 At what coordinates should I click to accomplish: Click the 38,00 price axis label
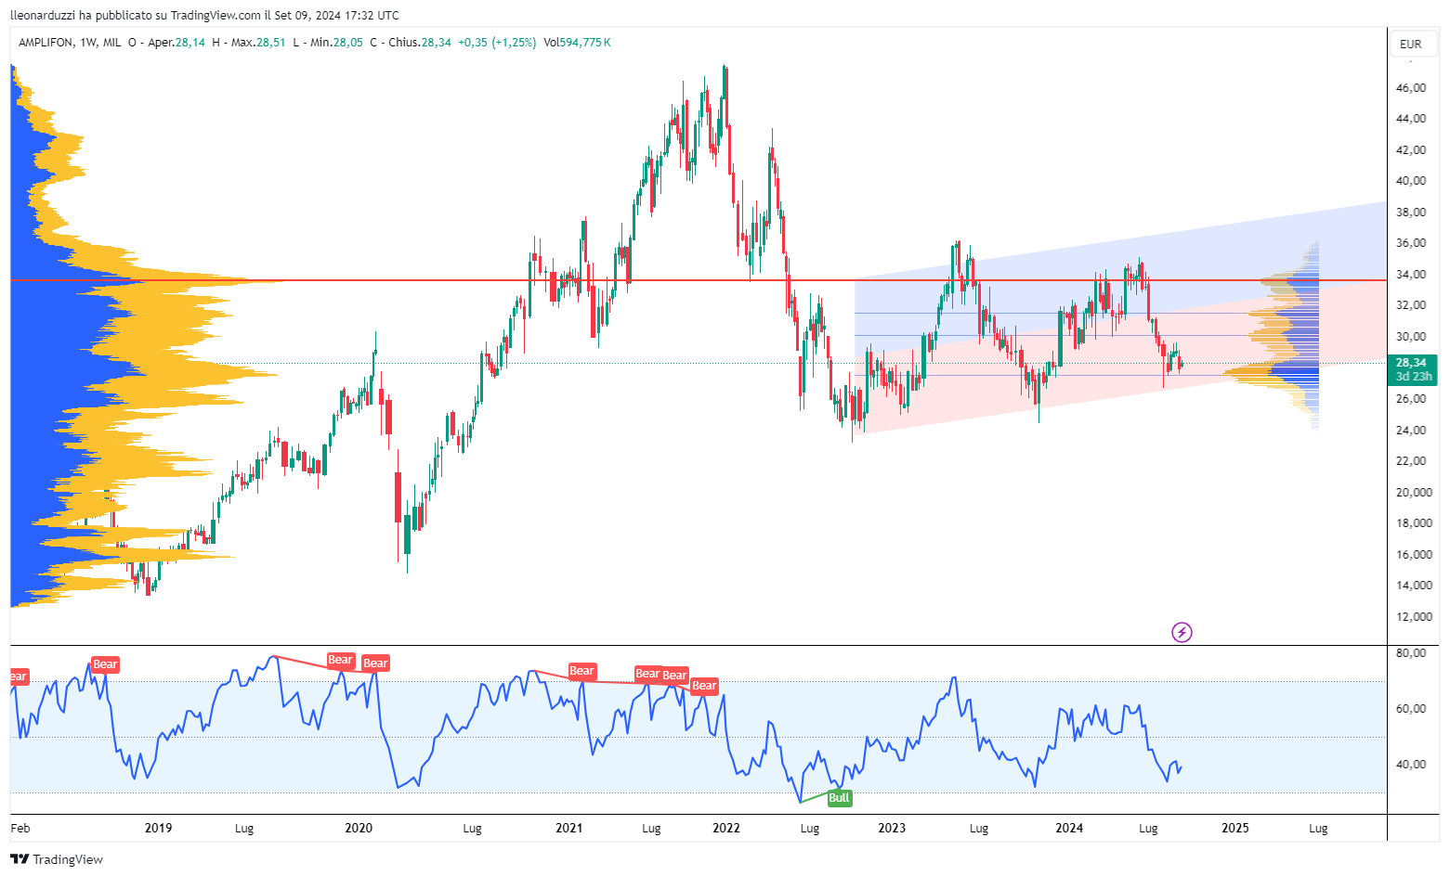click(x=1411, y=213)
